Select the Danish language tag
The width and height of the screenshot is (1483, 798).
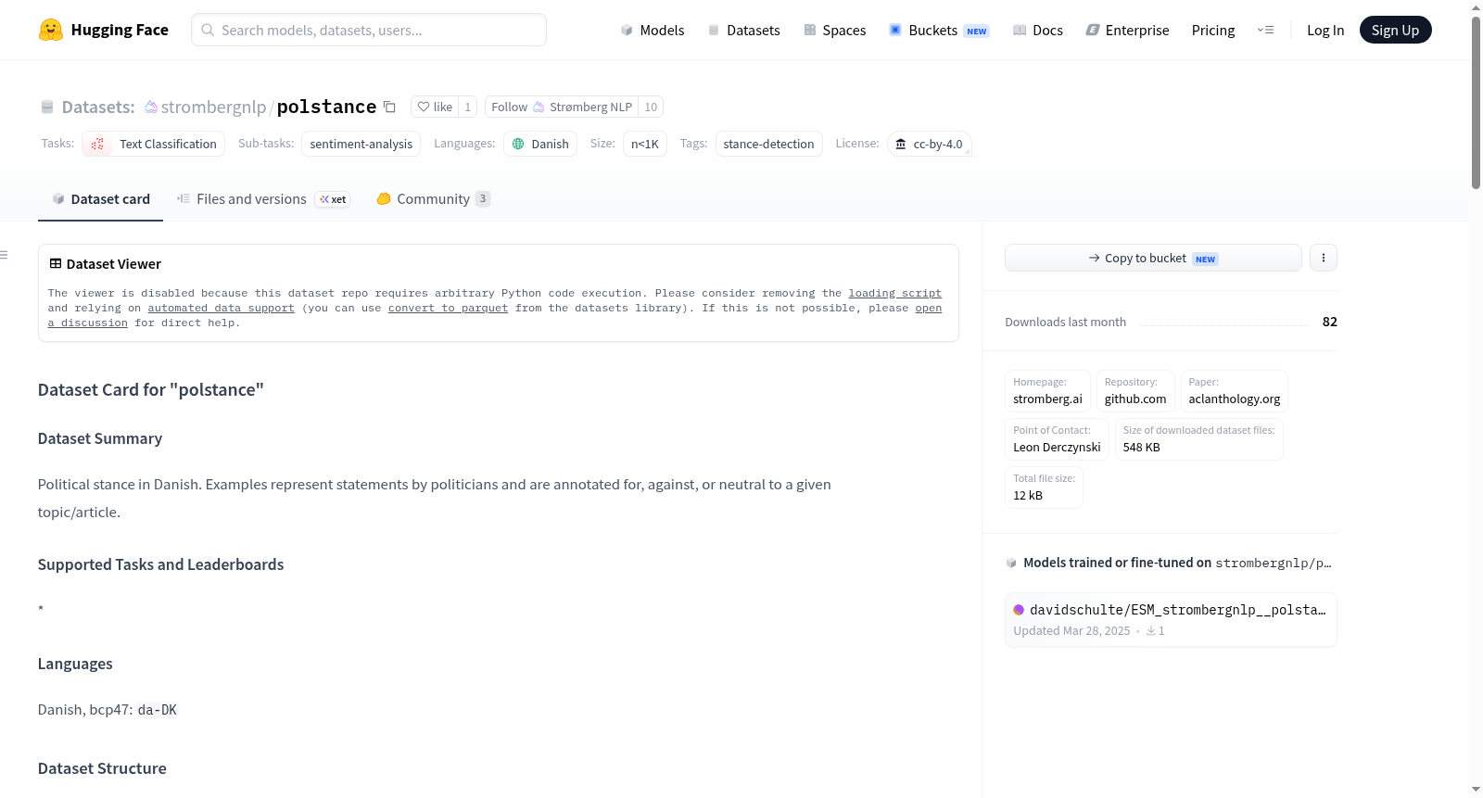(540, 144)
